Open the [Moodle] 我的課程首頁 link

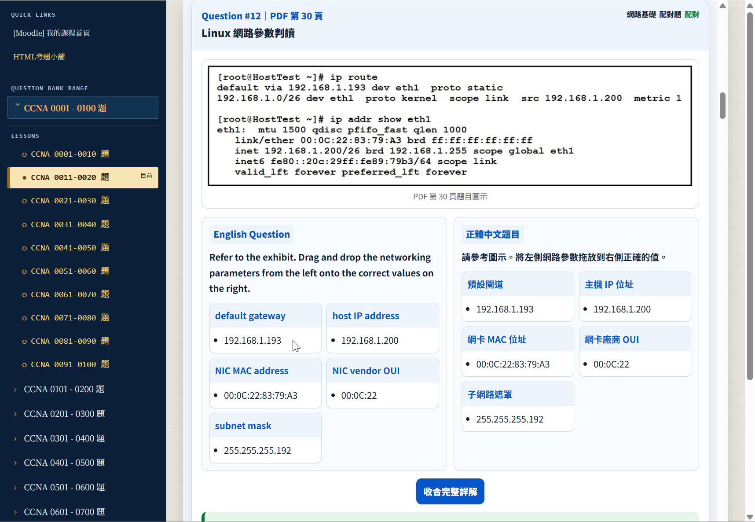[51, 33]
